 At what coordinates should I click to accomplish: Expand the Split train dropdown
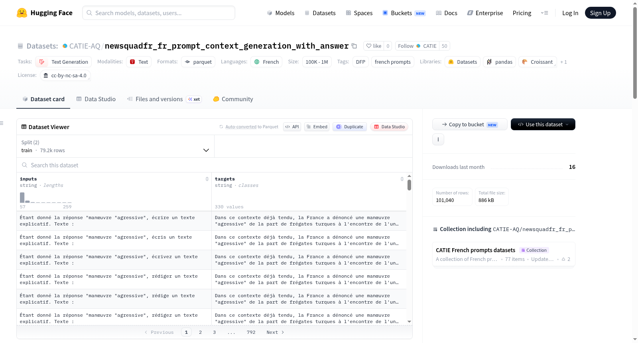(x=115, y=146)
